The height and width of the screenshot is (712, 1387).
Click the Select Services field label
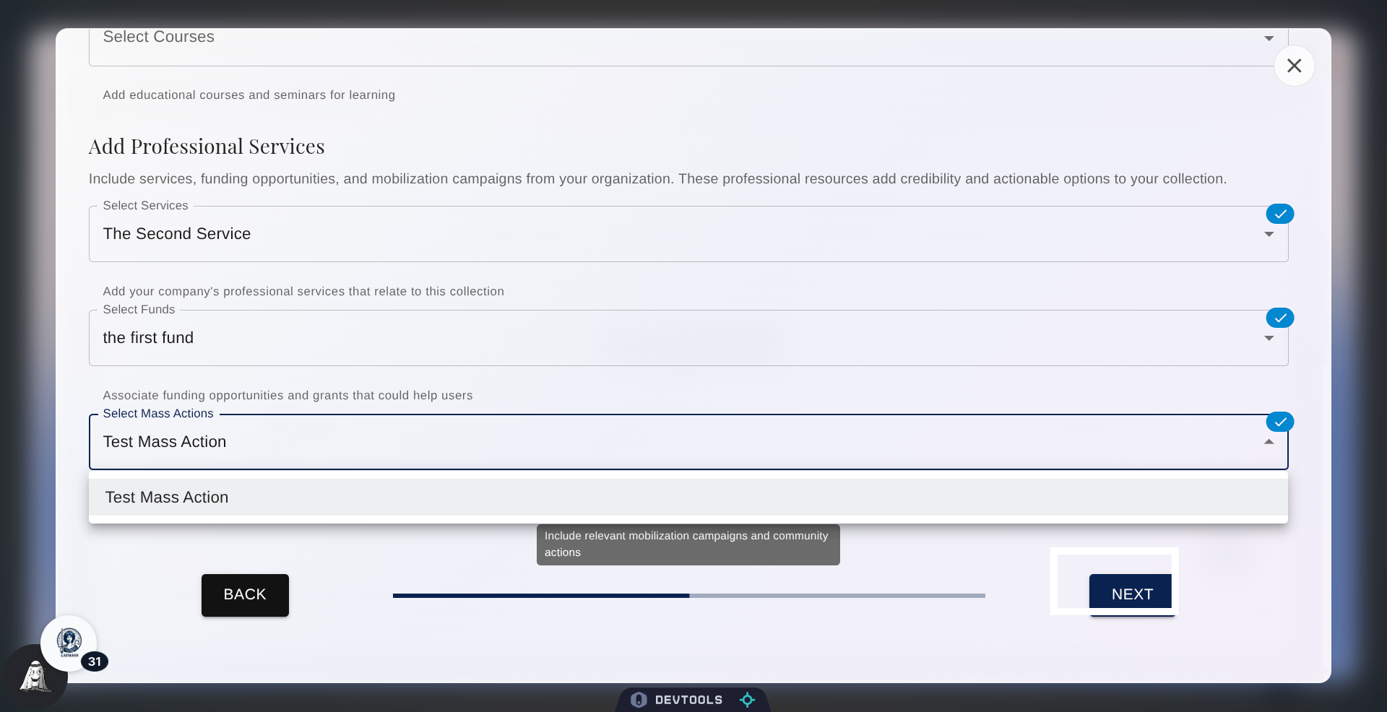[x=145, y=206]
